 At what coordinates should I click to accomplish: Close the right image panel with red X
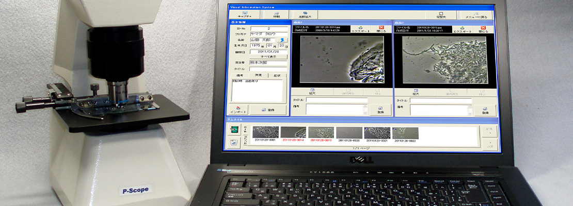[483, 29]
